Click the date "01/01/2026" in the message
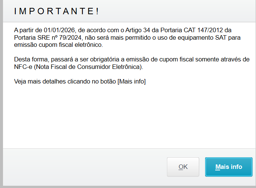The width and height of the screenshot is (256, 188). (59, 30)
